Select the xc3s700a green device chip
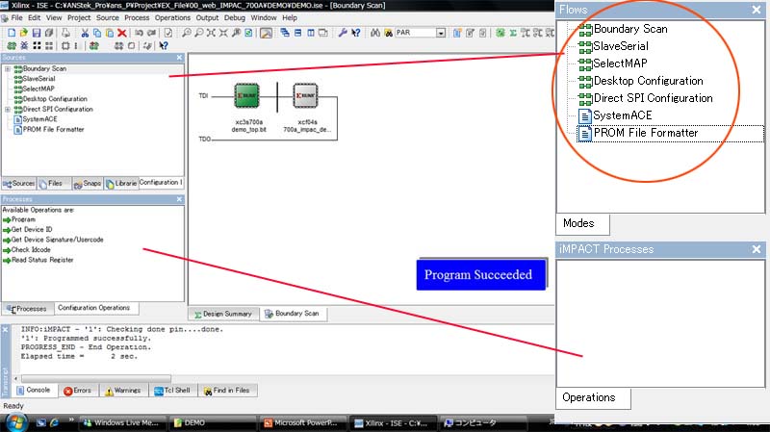 246,95
